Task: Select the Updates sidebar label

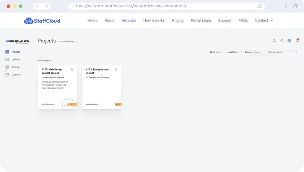Action: click(x=16, y=60)
